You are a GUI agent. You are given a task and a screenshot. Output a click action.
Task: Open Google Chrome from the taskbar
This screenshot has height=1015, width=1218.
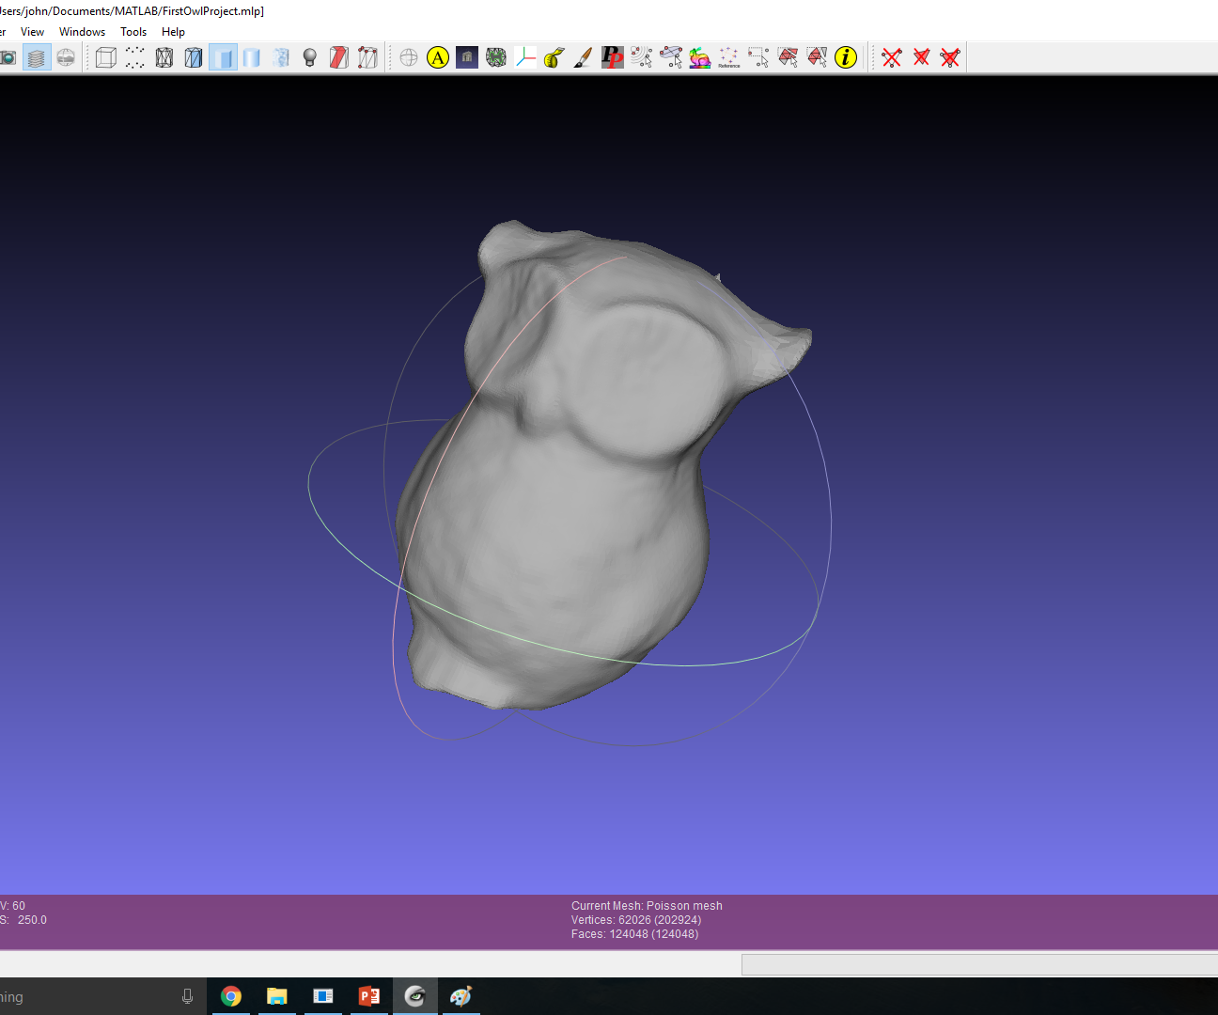point(231,996)
